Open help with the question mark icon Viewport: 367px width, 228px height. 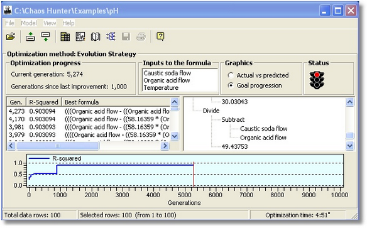tap(160, 36)
